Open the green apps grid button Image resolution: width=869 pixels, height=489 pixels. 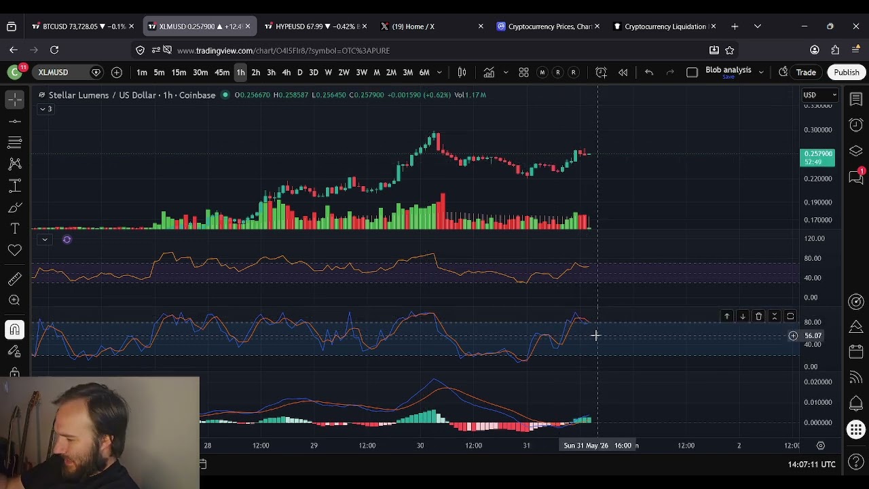pos(856,429)
